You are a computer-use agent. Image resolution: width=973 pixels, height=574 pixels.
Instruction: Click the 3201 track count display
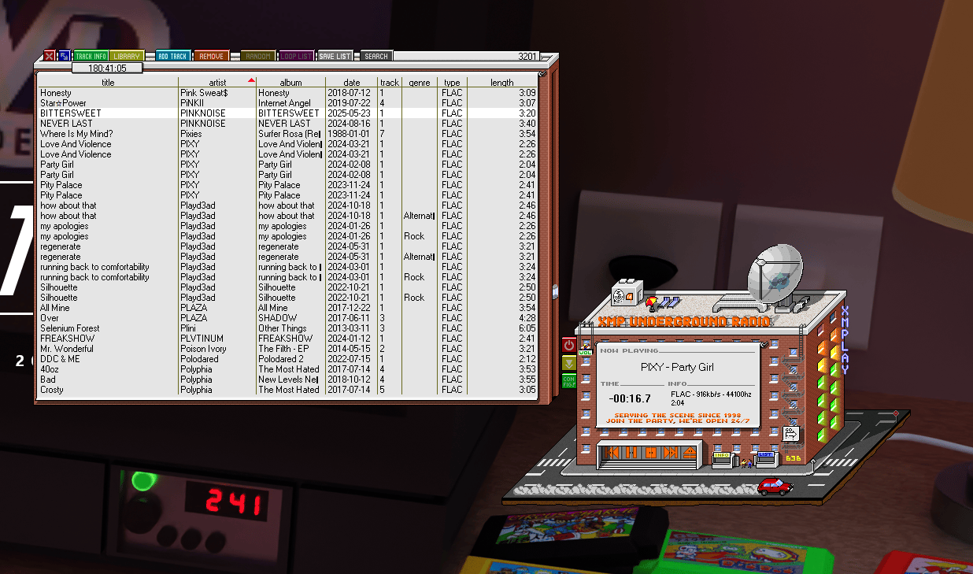click(x=527, y=57)
